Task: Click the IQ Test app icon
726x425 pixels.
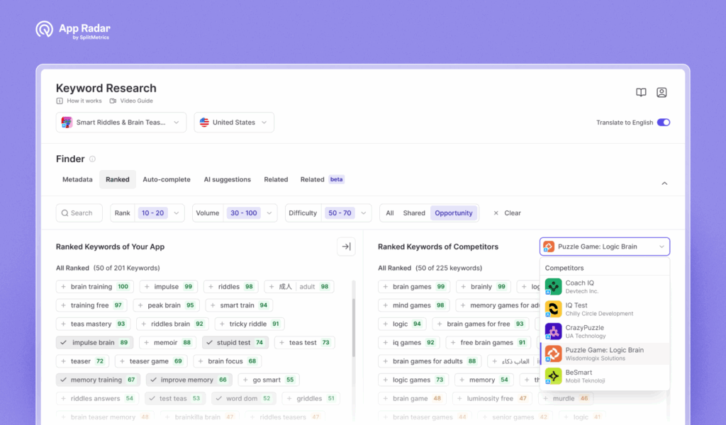Action: click(x=554, y=309)
